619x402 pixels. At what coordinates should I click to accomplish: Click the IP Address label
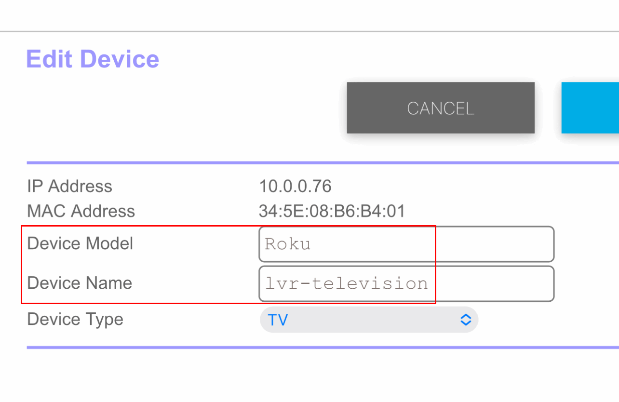69,186
